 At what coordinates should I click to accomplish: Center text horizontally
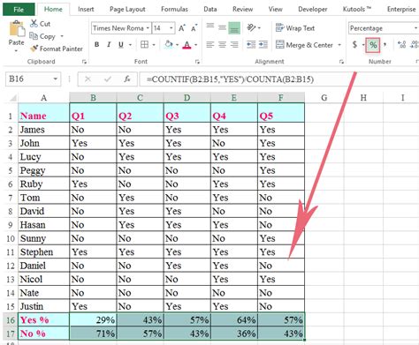click(x=222, y=45)
